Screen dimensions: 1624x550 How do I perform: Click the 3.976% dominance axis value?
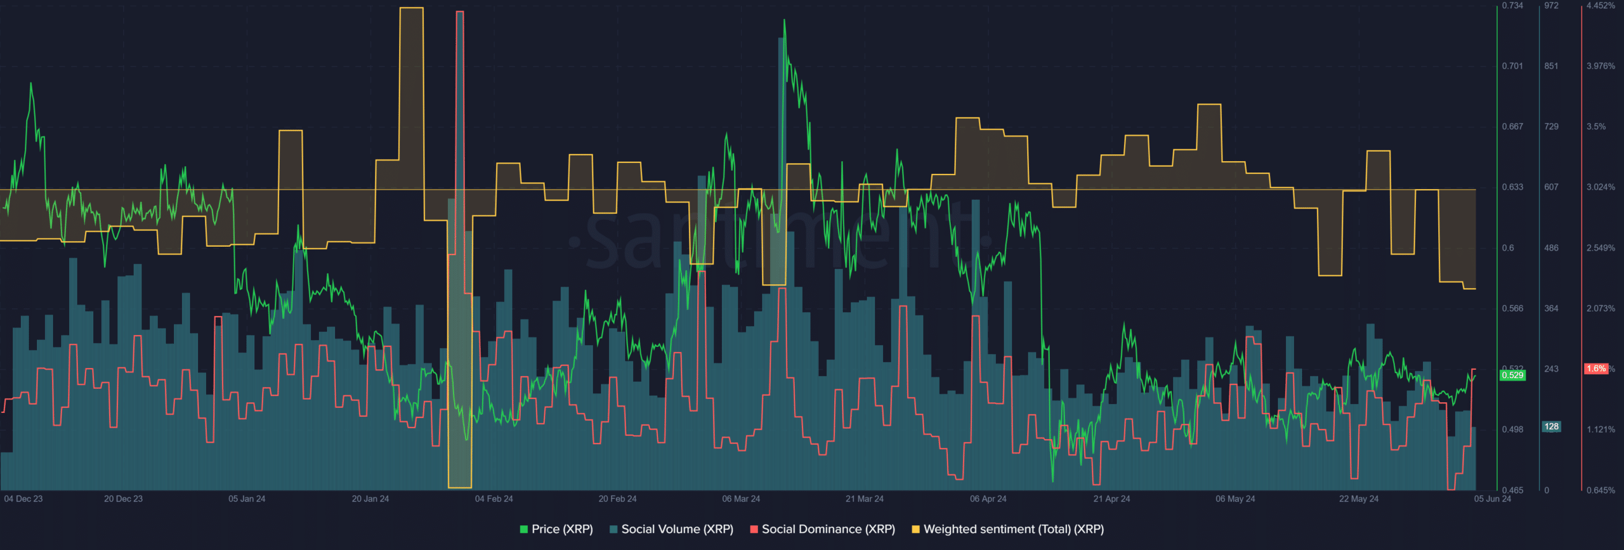(x=1601, y=66)
